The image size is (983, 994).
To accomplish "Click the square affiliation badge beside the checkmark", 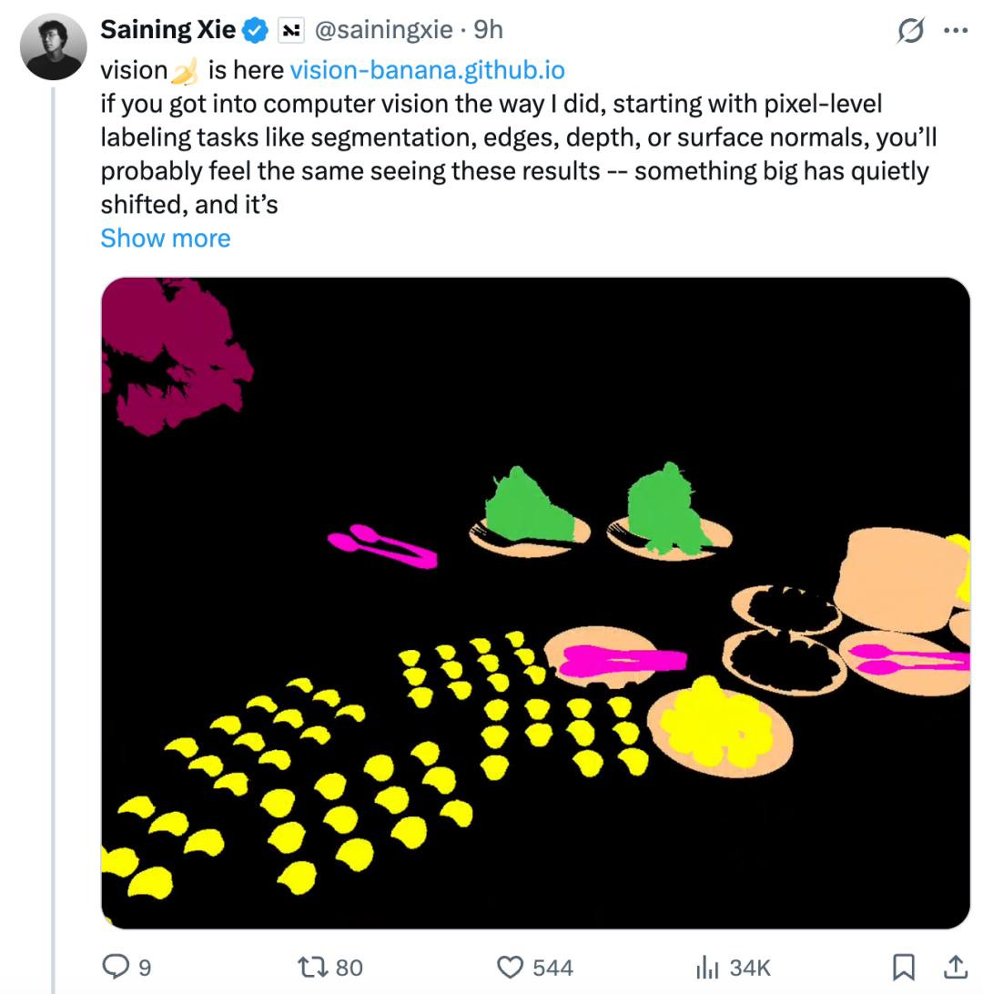I will click(x=290, y=30).
